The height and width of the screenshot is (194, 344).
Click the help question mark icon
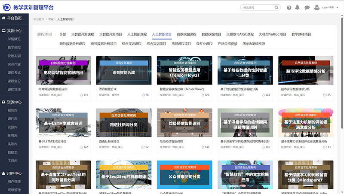pyautogui.click(x=289, y=8)
